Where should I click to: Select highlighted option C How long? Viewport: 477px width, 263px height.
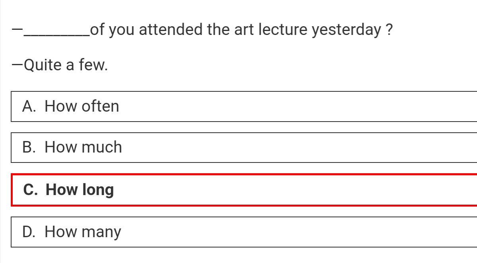pos(238,190)
